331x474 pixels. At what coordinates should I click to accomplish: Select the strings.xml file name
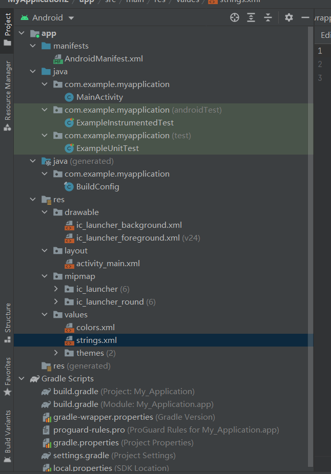(96, 340)
